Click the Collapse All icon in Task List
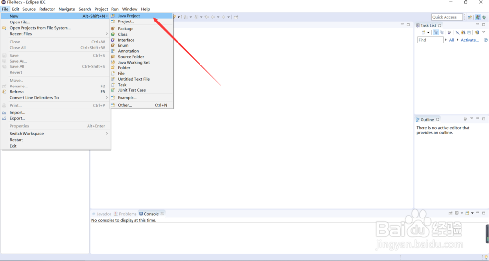Viewport: 489px width, 261px height. (469, 32)
